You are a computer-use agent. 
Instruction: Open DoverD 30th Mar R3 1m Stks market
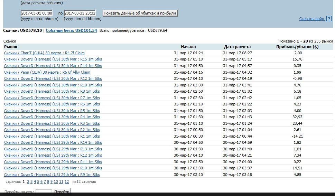(52, 123)
